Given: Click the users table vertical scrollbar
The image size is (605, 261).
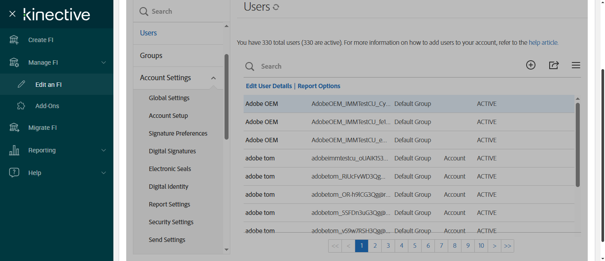Looking at the screenshot, I should click(x=578, y=144).
